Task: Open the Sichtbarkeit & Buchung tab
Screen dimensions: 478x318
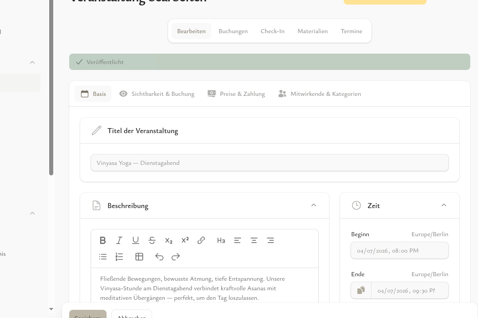Action: click(157, 94)
